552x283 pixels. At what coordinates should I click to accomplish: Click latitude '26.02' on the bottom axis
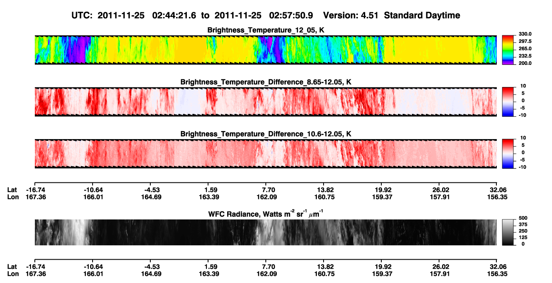(x=439, y=266)
